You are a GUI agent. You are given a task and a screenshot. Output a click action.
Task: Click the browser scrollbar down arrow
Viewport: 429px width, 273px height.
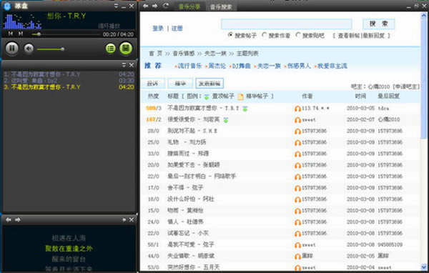pyautogui.click(x=423, y=267)
